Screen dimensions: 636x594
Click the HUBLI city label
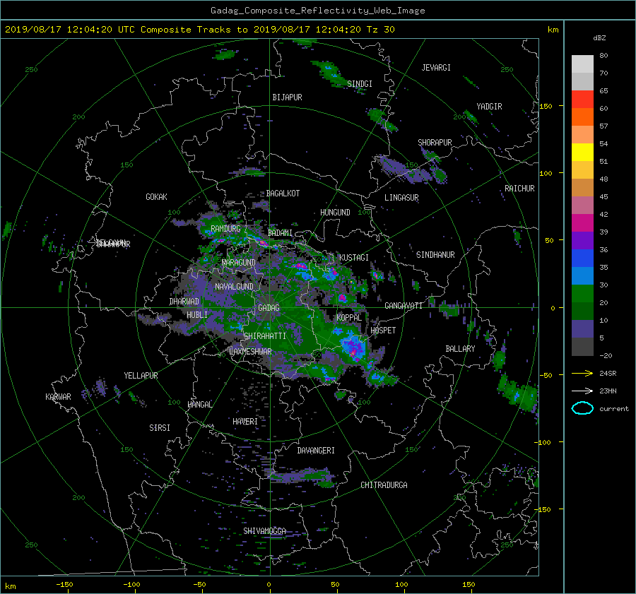pos(197,315)
